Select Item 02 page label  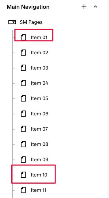(39, 53)
